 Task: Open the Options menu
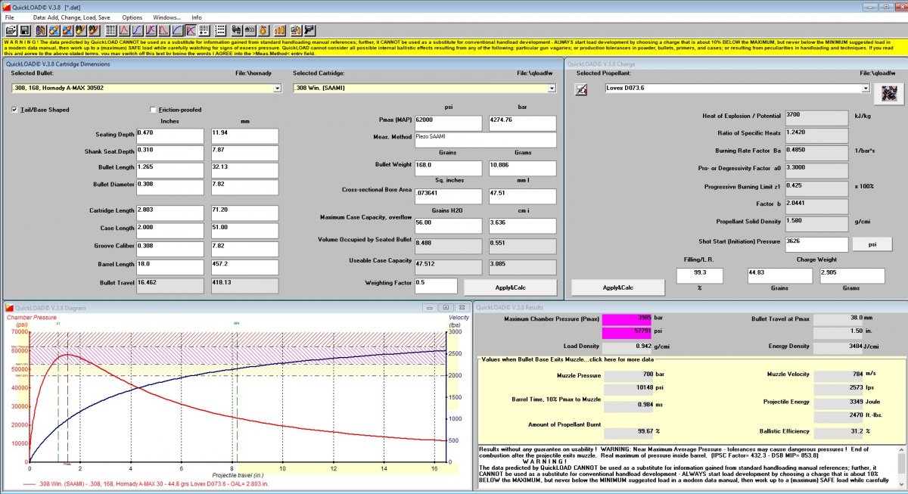coord(132,17)
